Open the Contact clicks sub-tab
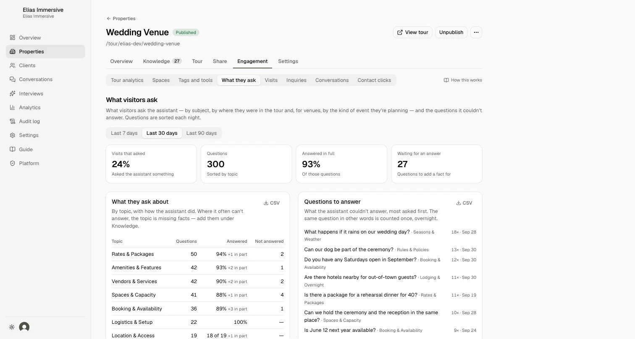Screen dimensions: 635x339 click(x=374, y=80)
